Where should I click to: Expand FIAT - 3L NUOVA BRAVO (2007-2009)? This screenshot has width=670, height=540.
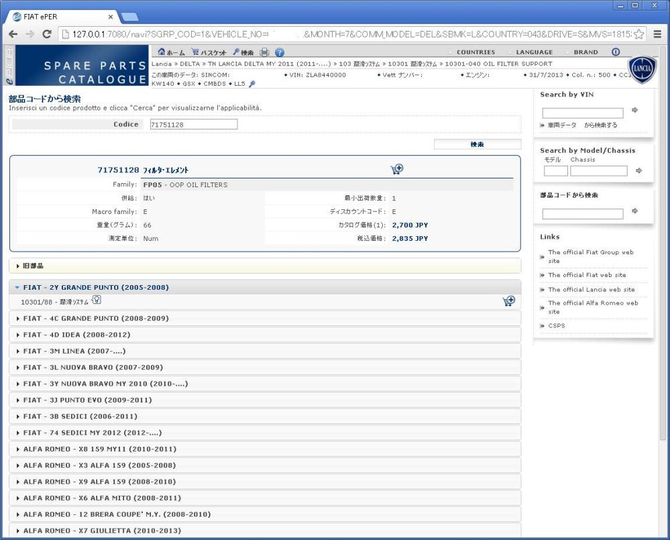pos(265,368)
